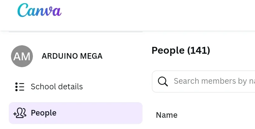Click the member count (141)
Screen dimensions: 255x129
pyautogui.click(x=199, y=50)
